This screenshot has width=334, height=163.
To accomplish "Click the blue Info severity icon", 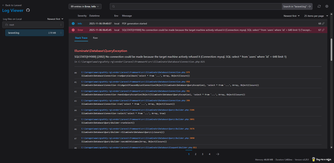I will click(x=73, y=24).
